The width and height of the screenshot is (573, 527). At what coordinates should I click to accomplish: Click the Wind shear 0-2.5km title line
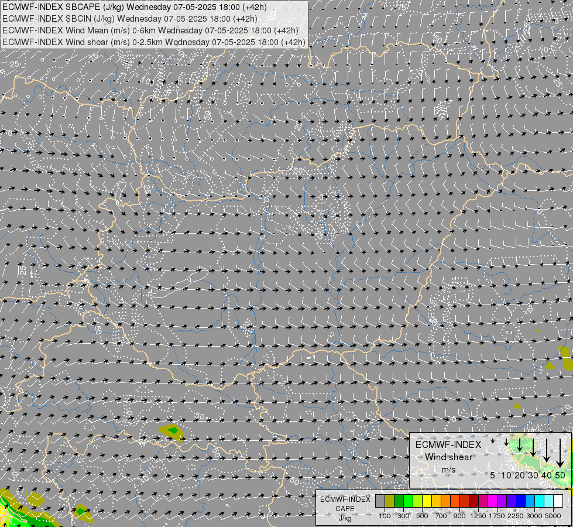click(x=154, y=42)
